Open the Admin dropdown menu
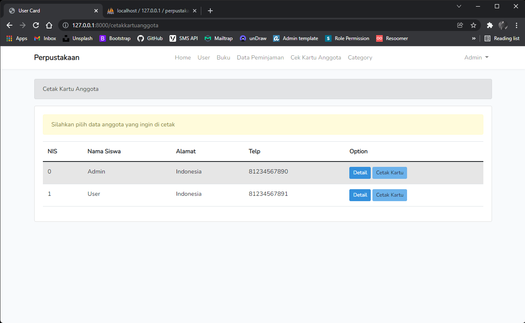 point(476,57)
